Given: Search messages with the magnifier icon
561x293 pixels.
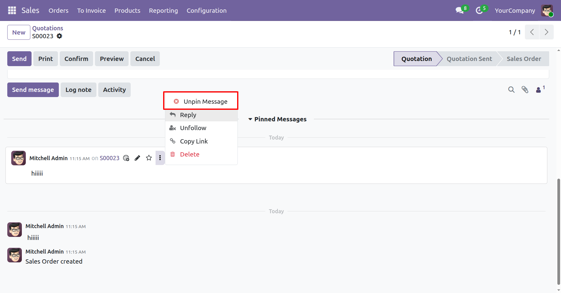Looking at the screenshot, I should (x=511, y=89).
